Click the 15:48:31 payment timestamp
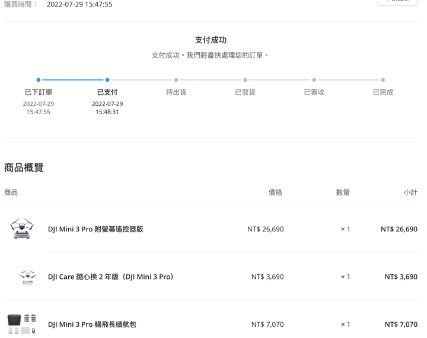427x338 pixels. coord(107,112)
